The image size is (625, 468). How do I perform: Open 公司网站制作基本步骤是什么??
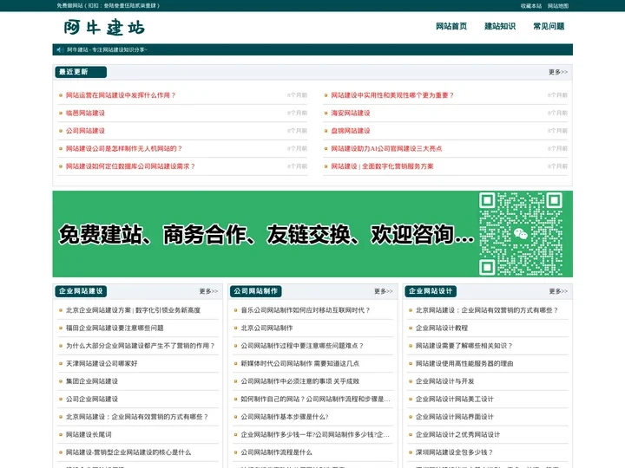click(x=285, y=417)
